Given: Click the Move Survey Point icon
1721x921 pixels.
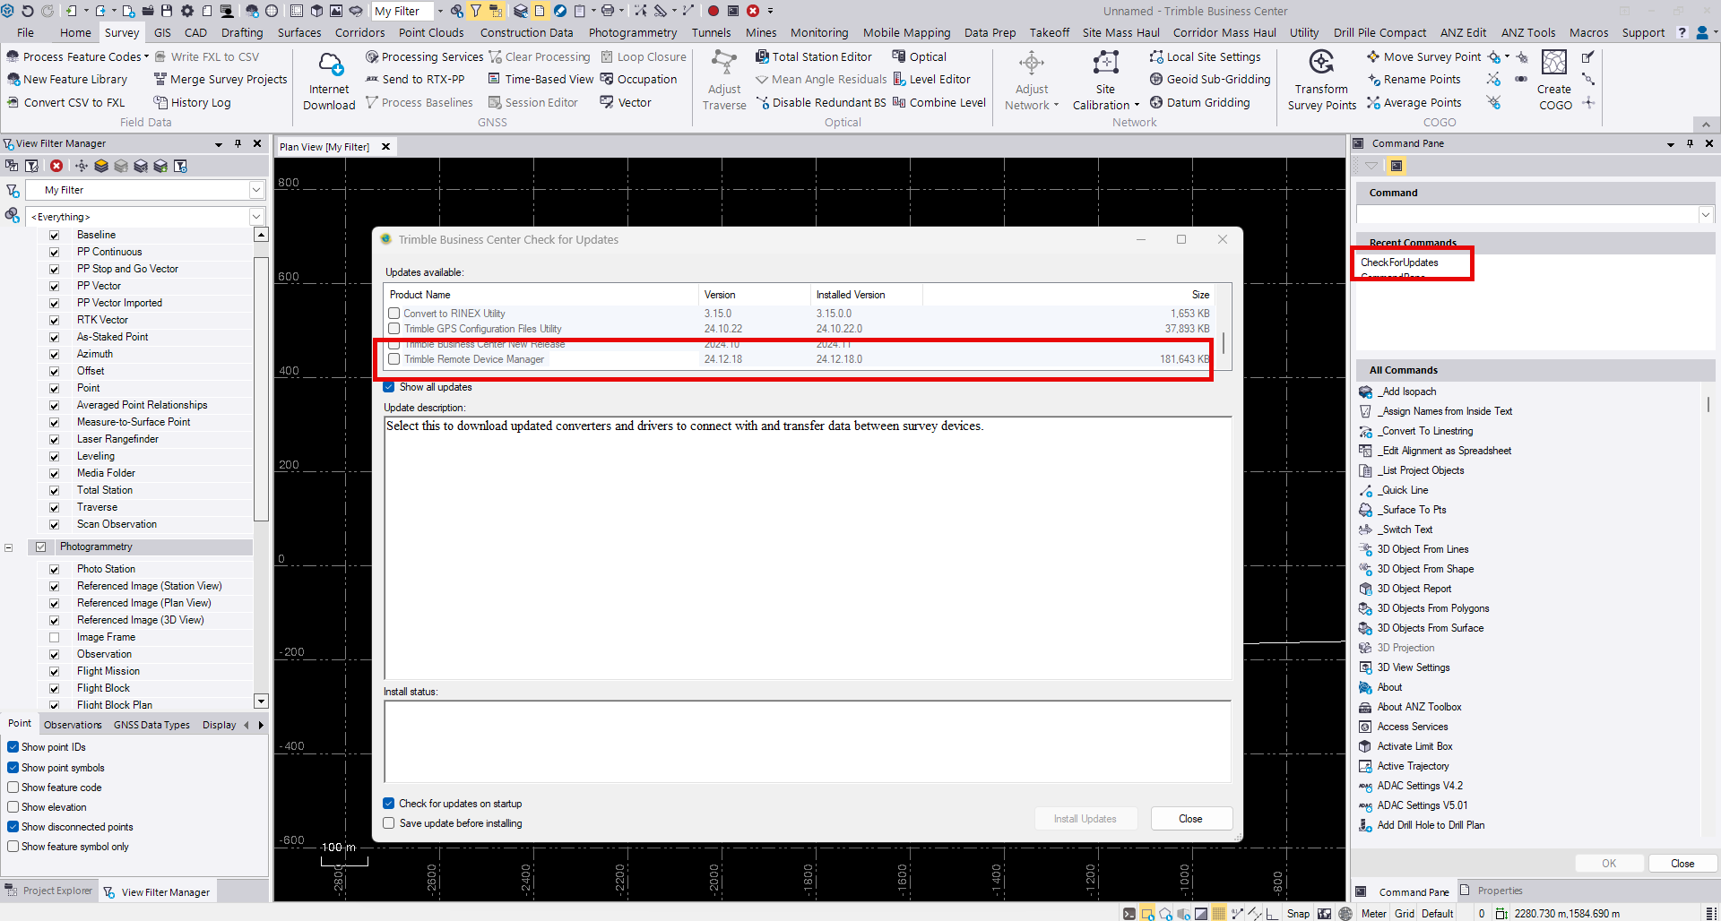Looking at the screenshot, I should pos(1373,56).
